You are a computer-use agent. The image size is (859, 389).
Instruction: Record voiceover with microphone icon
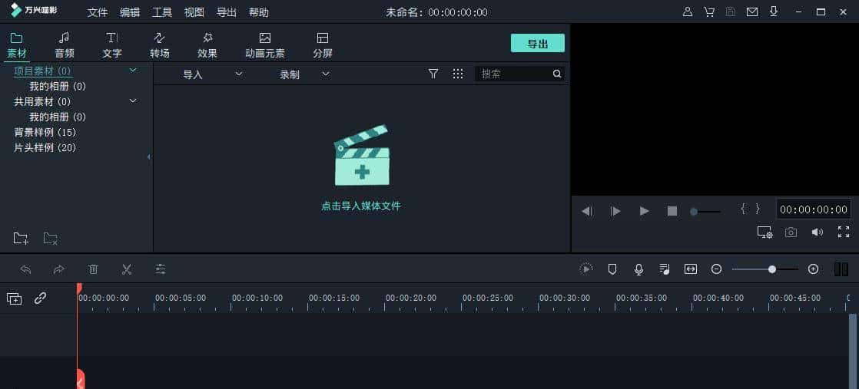638,269
